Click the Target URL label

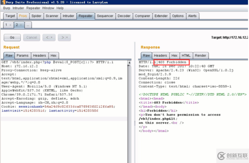[229, 38]
